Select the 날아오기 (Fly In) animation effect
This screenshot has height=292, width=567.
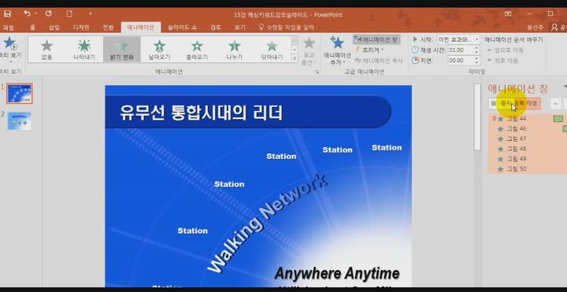click(159, 49)
